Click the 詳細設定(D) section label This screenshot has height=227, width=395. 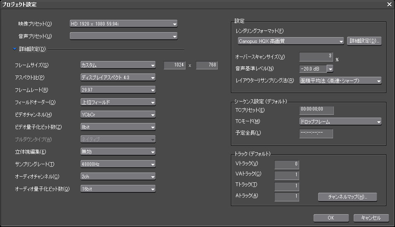[x=33, y=49]
